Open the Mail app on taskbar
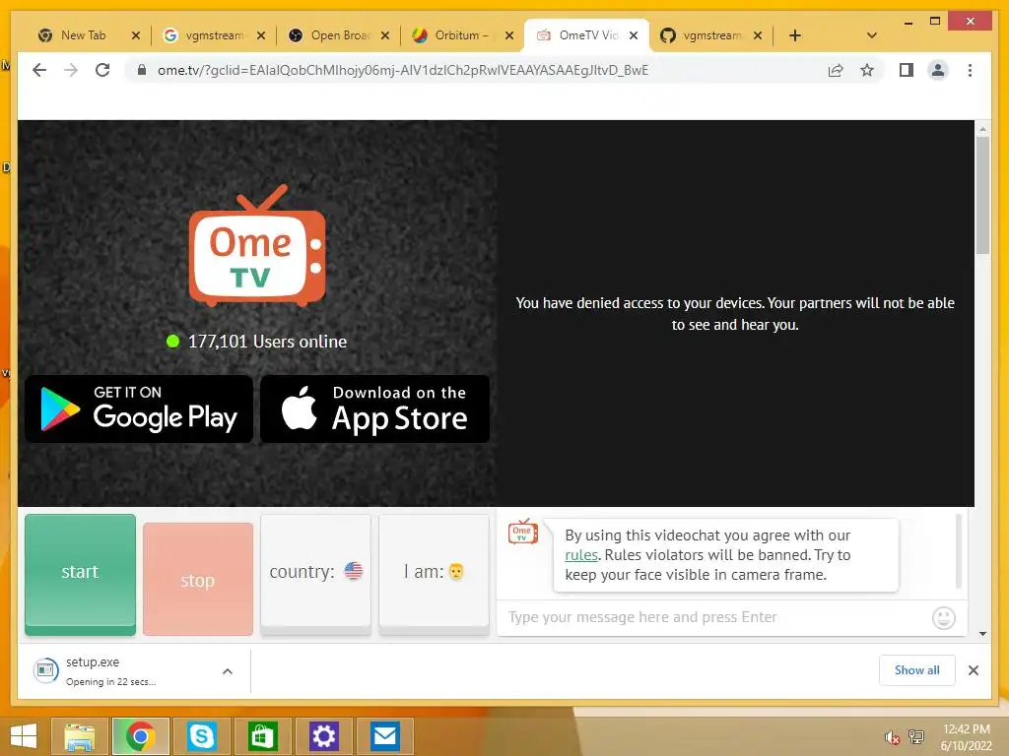 tap(384, 736)
